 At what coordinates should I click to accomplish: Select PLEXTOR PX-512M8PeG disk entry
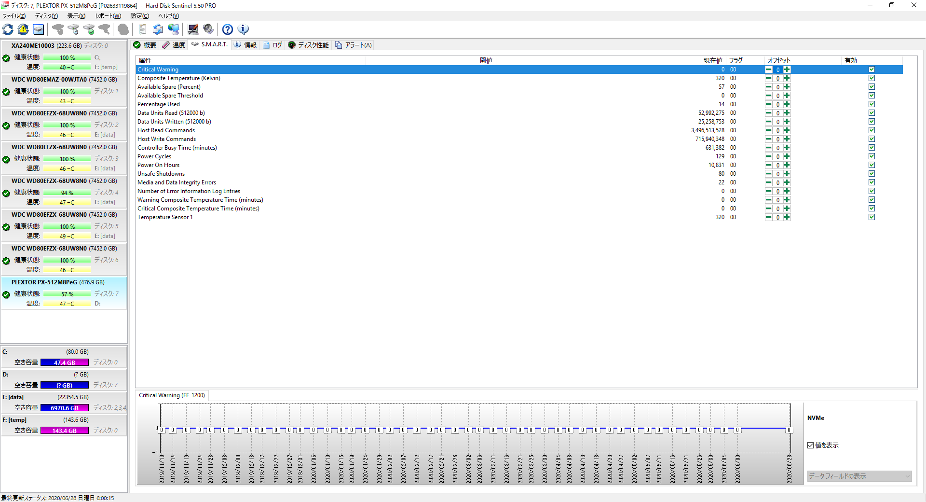64,293
